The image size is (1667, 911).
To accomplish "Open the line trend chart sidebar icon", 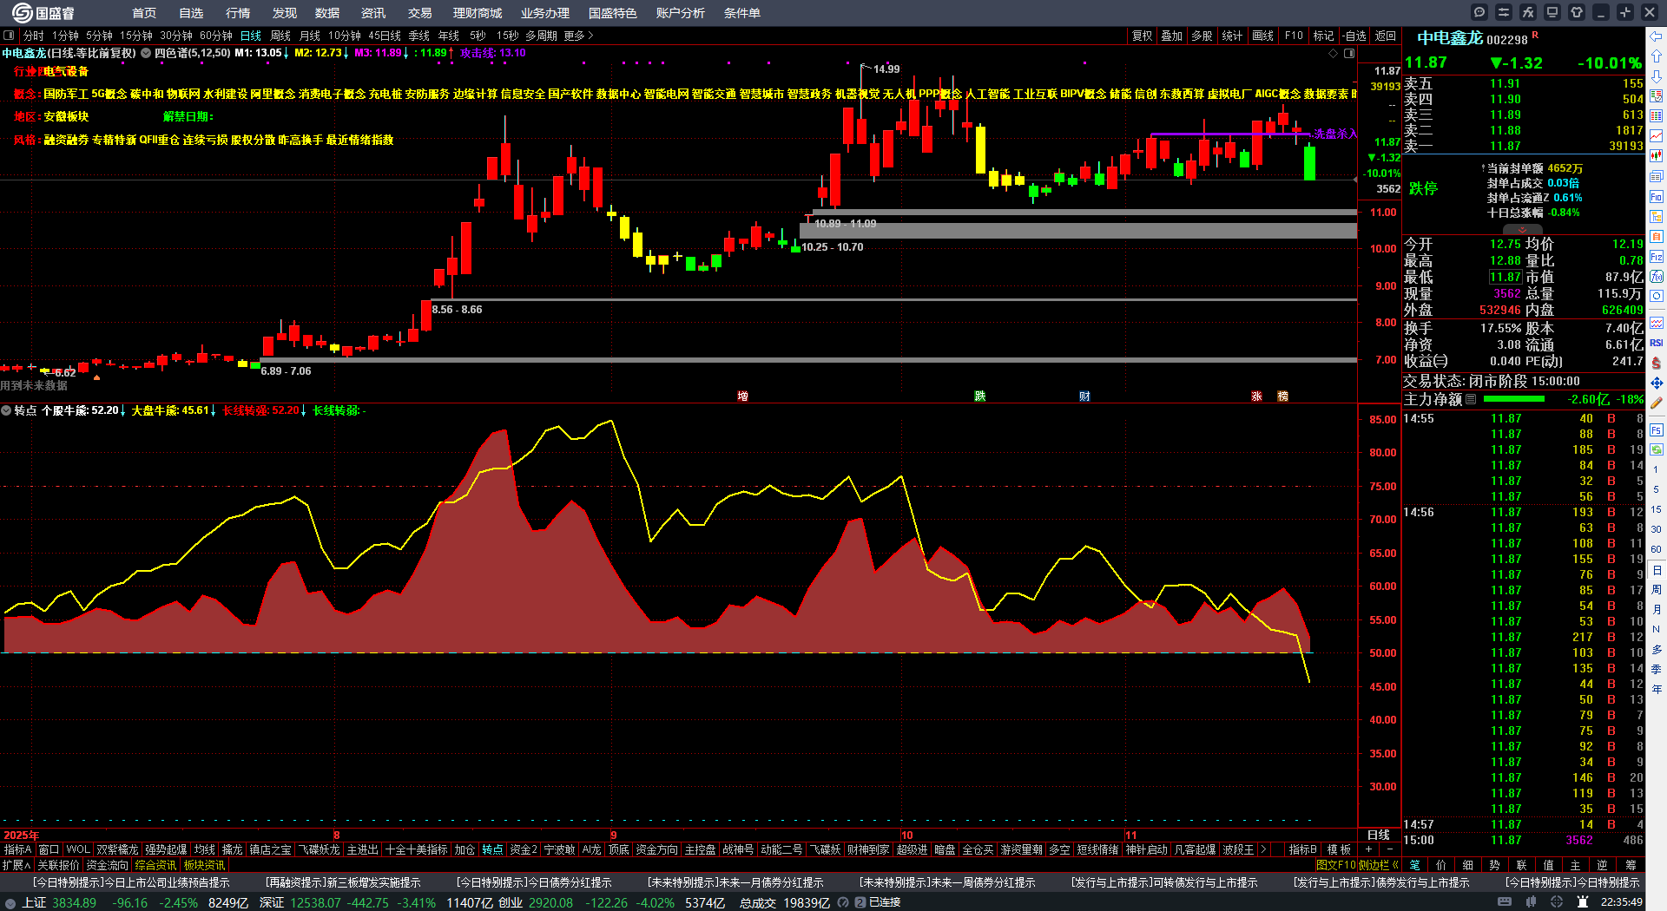I will pos(1657,136).
